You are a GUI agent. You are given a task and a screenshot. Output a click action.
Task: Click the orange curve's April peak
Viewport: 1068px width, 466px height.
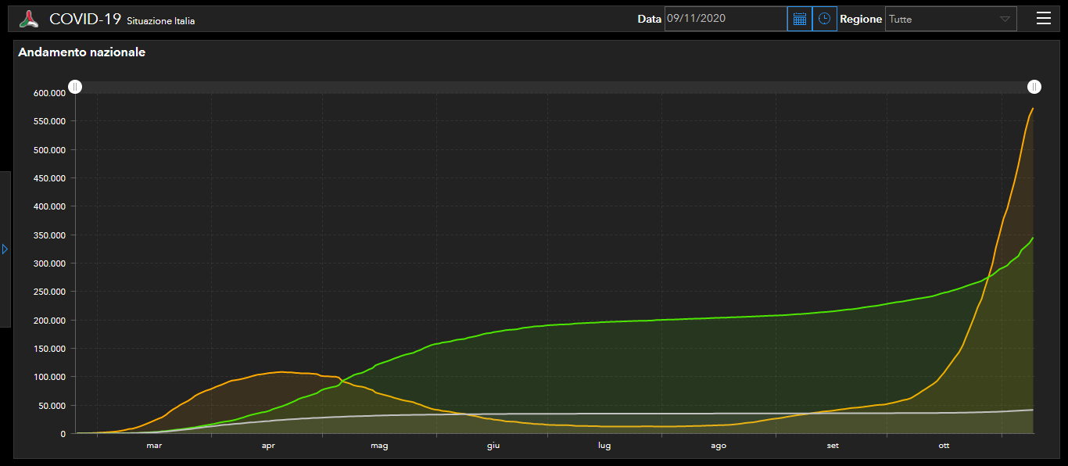tap(280, 371)
